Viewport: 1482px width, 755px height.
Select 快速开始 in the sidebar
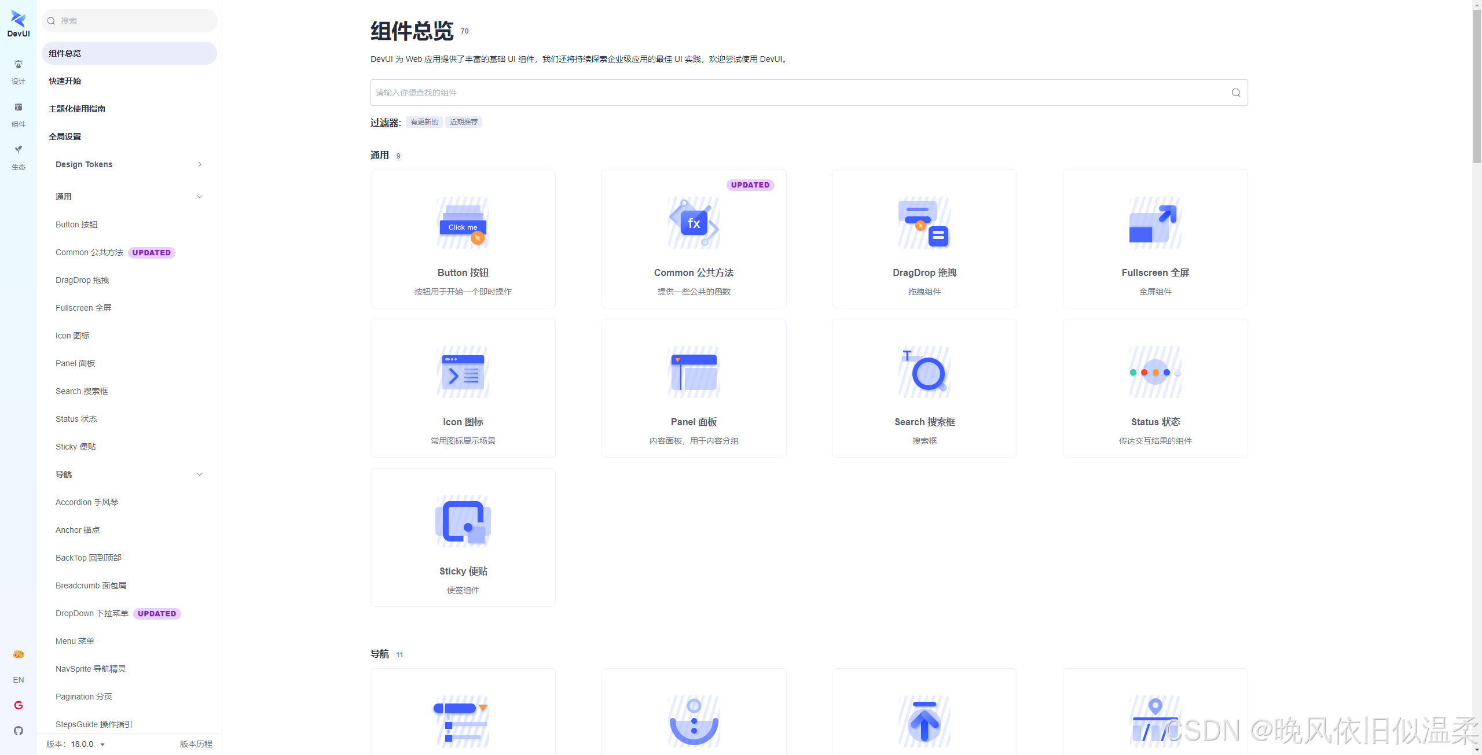[x=65, y=81]
